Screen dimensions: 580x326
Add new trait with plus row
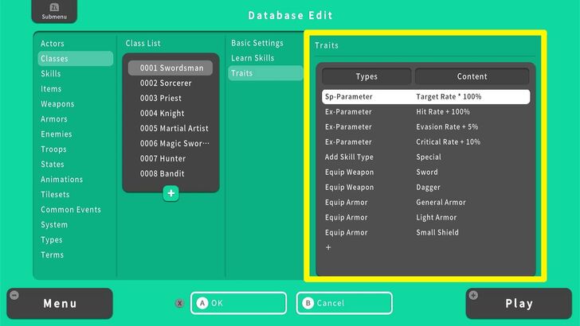click(328, 247)
